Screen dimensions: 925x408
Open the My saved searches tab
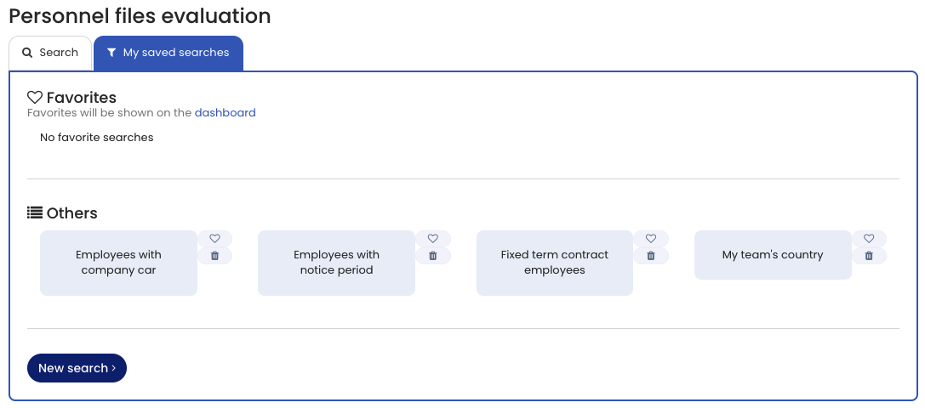tap(168, 53)
